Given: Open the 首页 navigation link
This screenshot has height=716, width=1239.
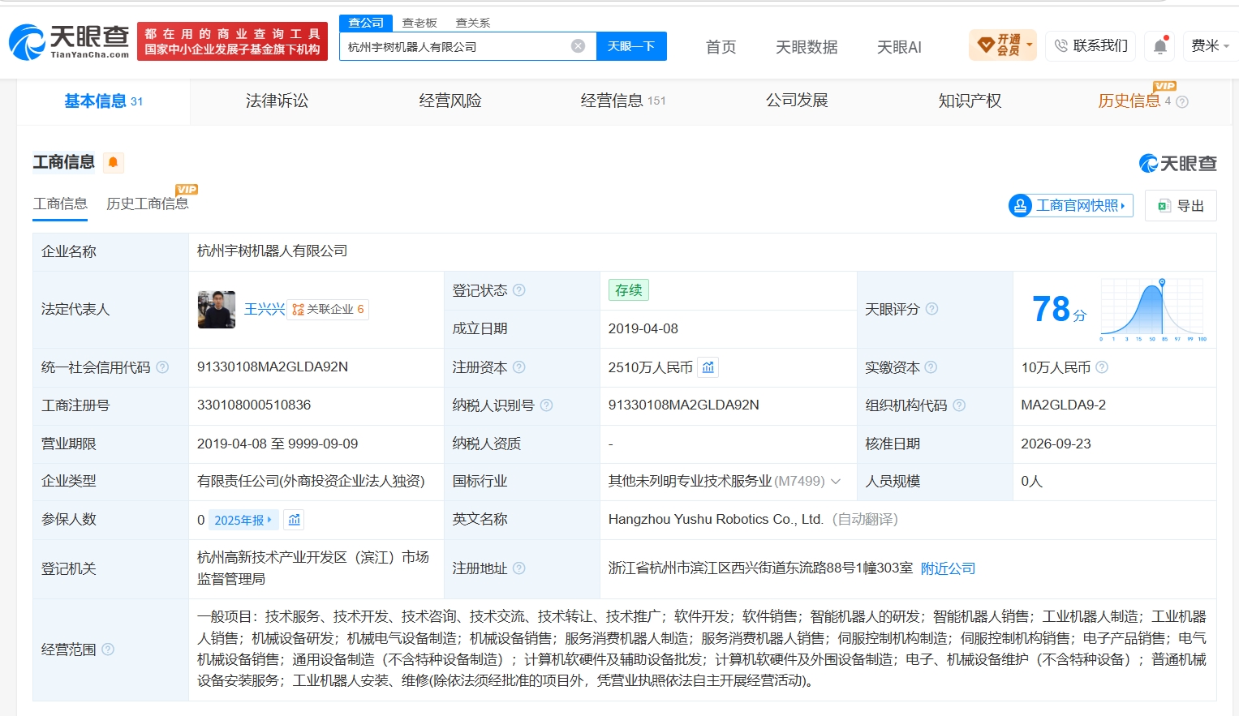Looking at the screenshot, I should [721, 47].
